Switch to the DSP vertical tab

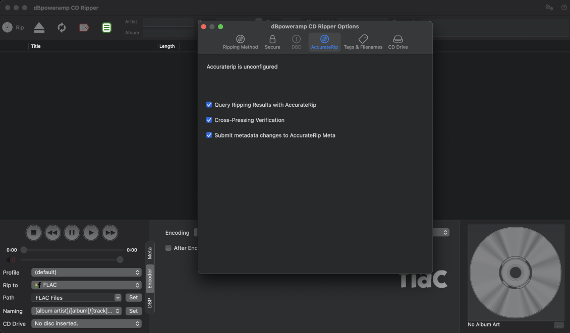click(x=150, y=303)
